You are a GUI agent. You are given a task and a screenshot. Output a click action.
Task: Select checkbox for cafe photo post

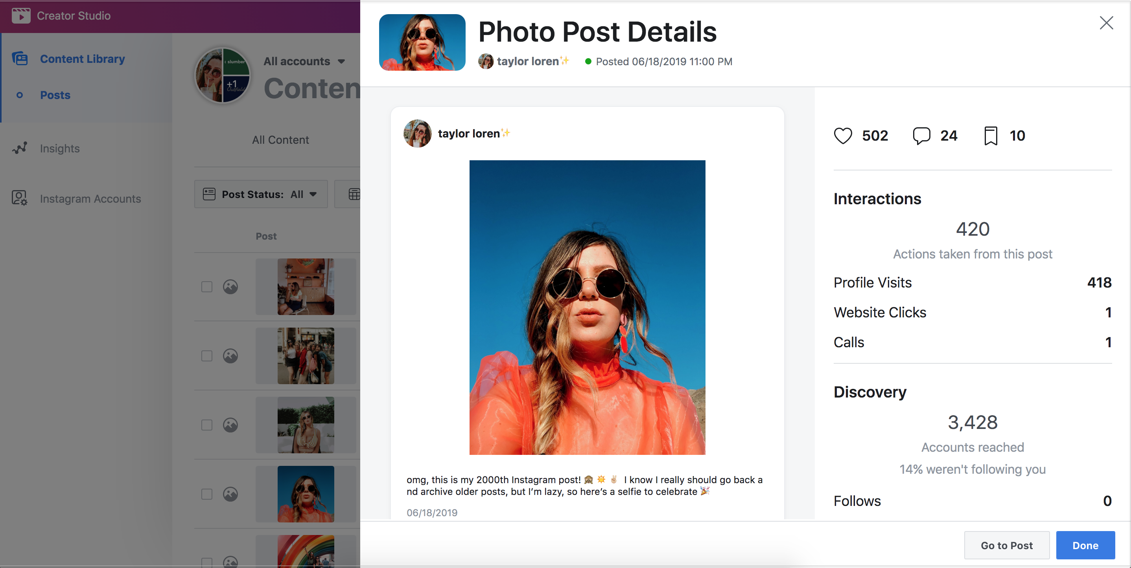coord(207,287)
